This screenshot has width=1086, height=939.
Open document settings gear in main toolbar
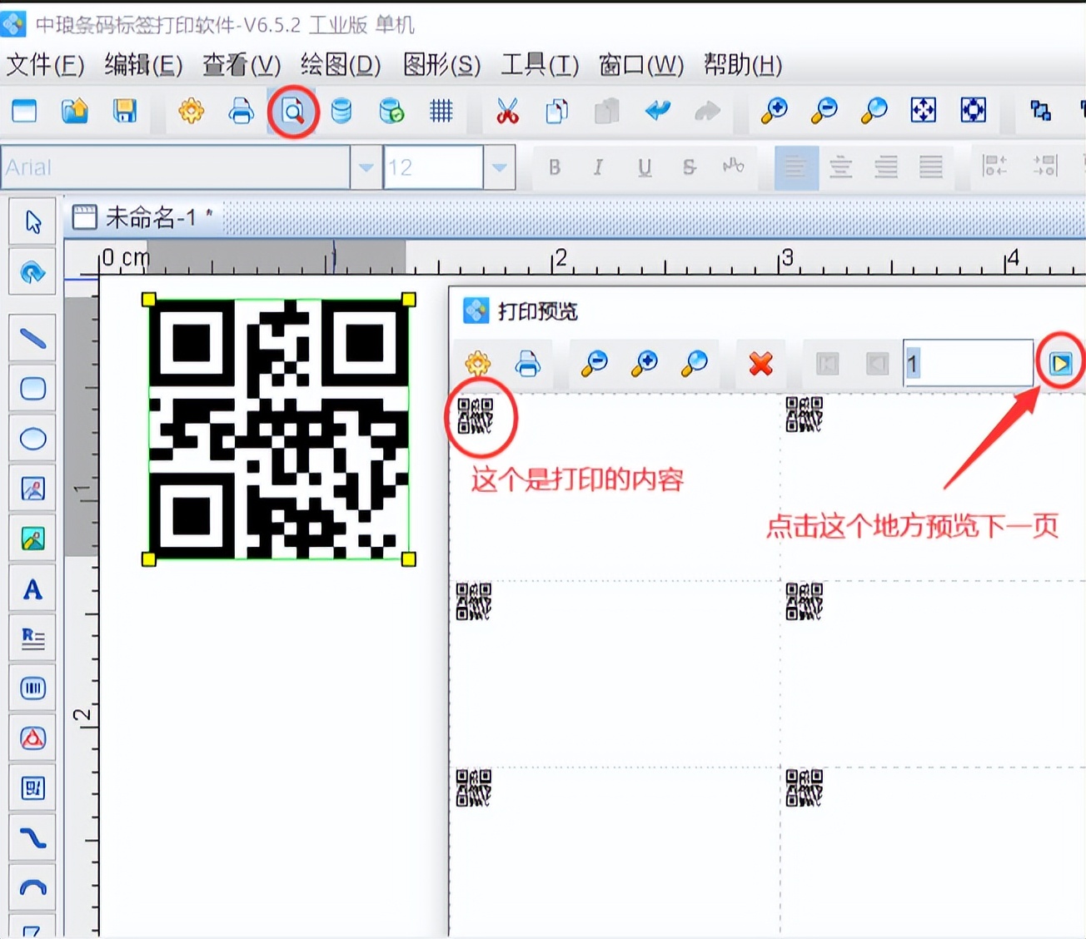pyautogui.click(x=192, y=111)
